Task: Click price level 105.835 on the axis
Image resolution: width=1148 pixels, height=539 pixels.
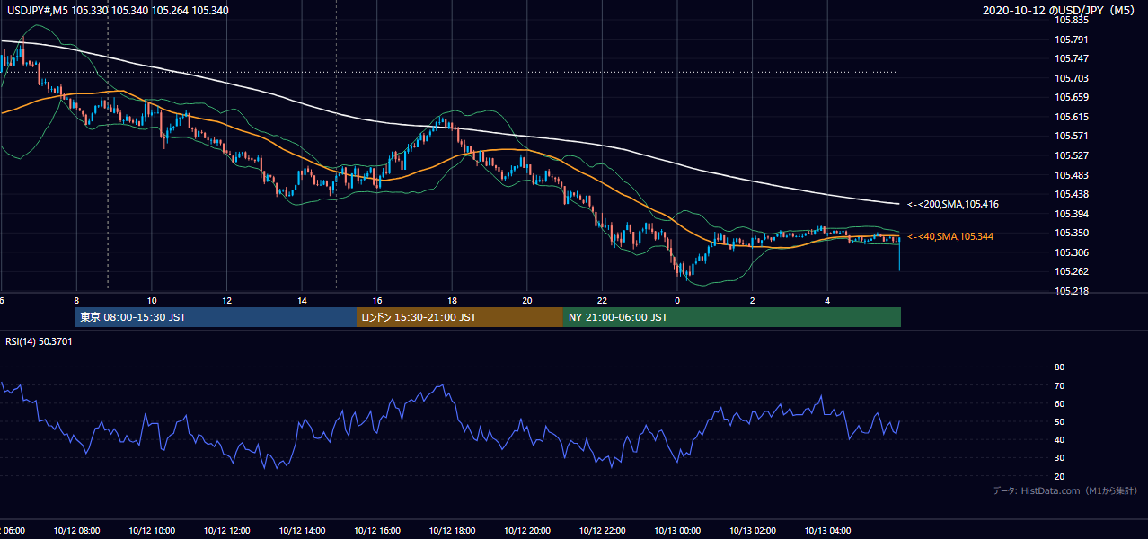Action: pyautogui.click(x=1072, y=20)
